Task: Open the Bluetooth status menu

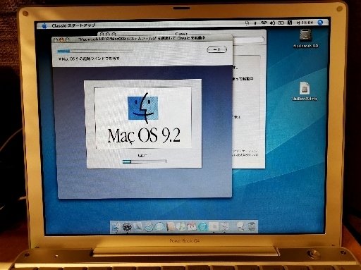Action: [255, 23]
